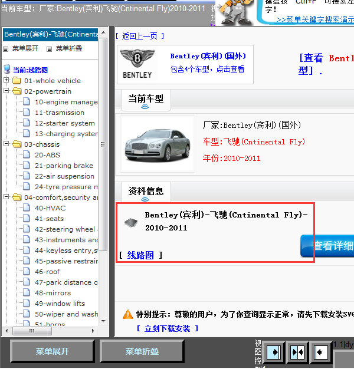The image size is (354, 369).
Task: Click the 当前:线路图 computer icon
Action: coord(7,69)
